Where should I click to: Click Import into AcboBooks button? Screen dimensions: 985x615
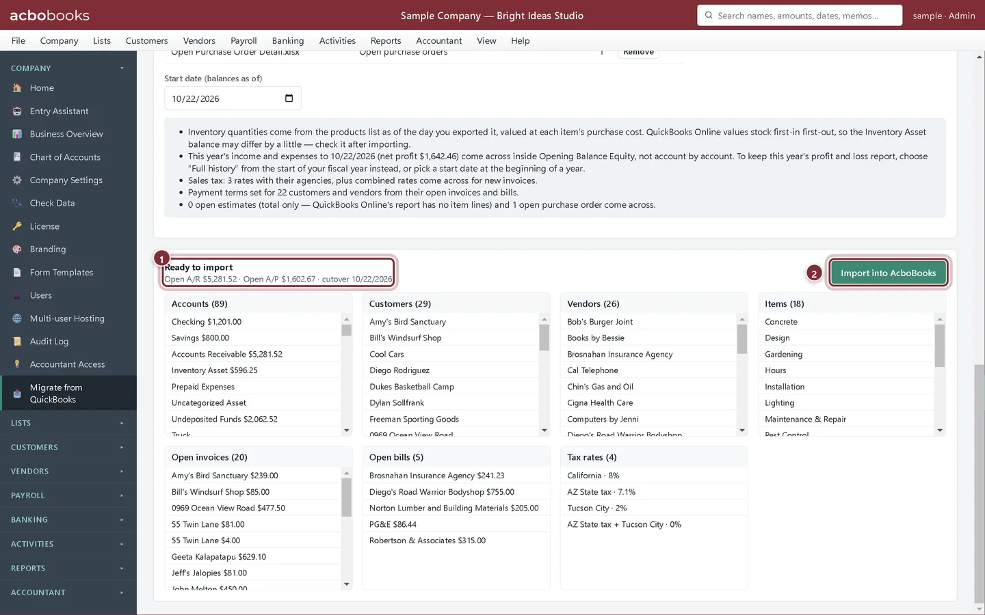(x=888, y=273)
